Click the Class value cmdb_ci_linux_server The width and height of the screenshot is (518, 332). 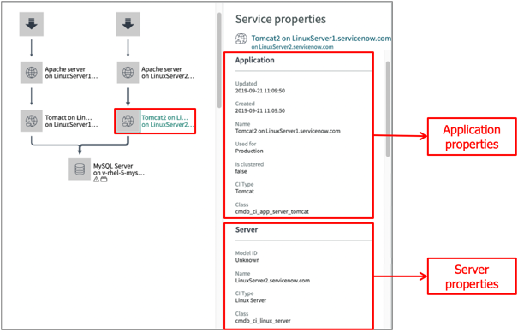coord(263,321)
